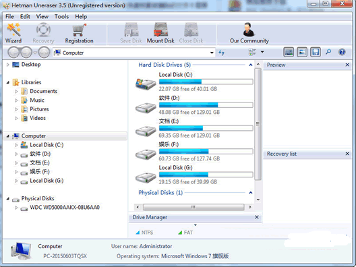Open the Registration cart button
The height and width of the screenshot is (267, 356).
point(79,33)
